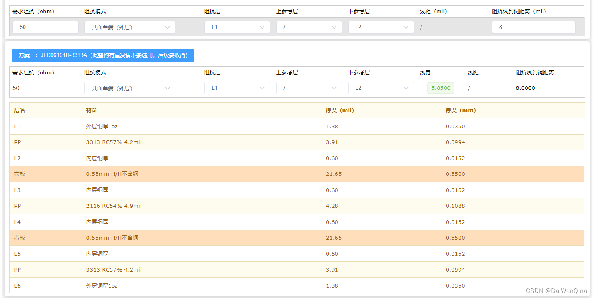
Task: Expand 阻抗层 L1 dropdown in the 方案一 row
Action: (237, 88)
